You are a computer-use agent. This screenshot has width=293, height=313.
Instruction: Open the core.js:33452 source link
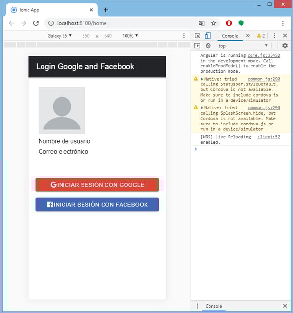[264, 56]
